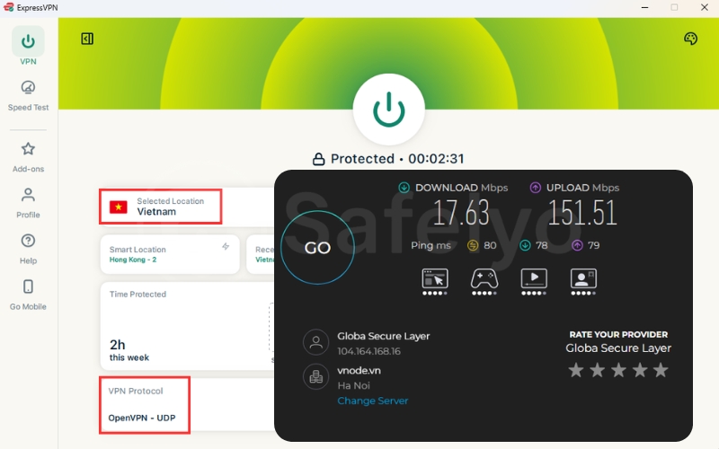Rate provider three stars

[x=618, y=370]
